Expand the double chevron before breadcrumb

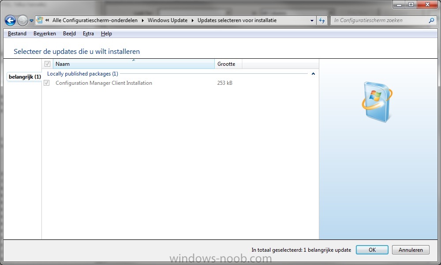47,20
